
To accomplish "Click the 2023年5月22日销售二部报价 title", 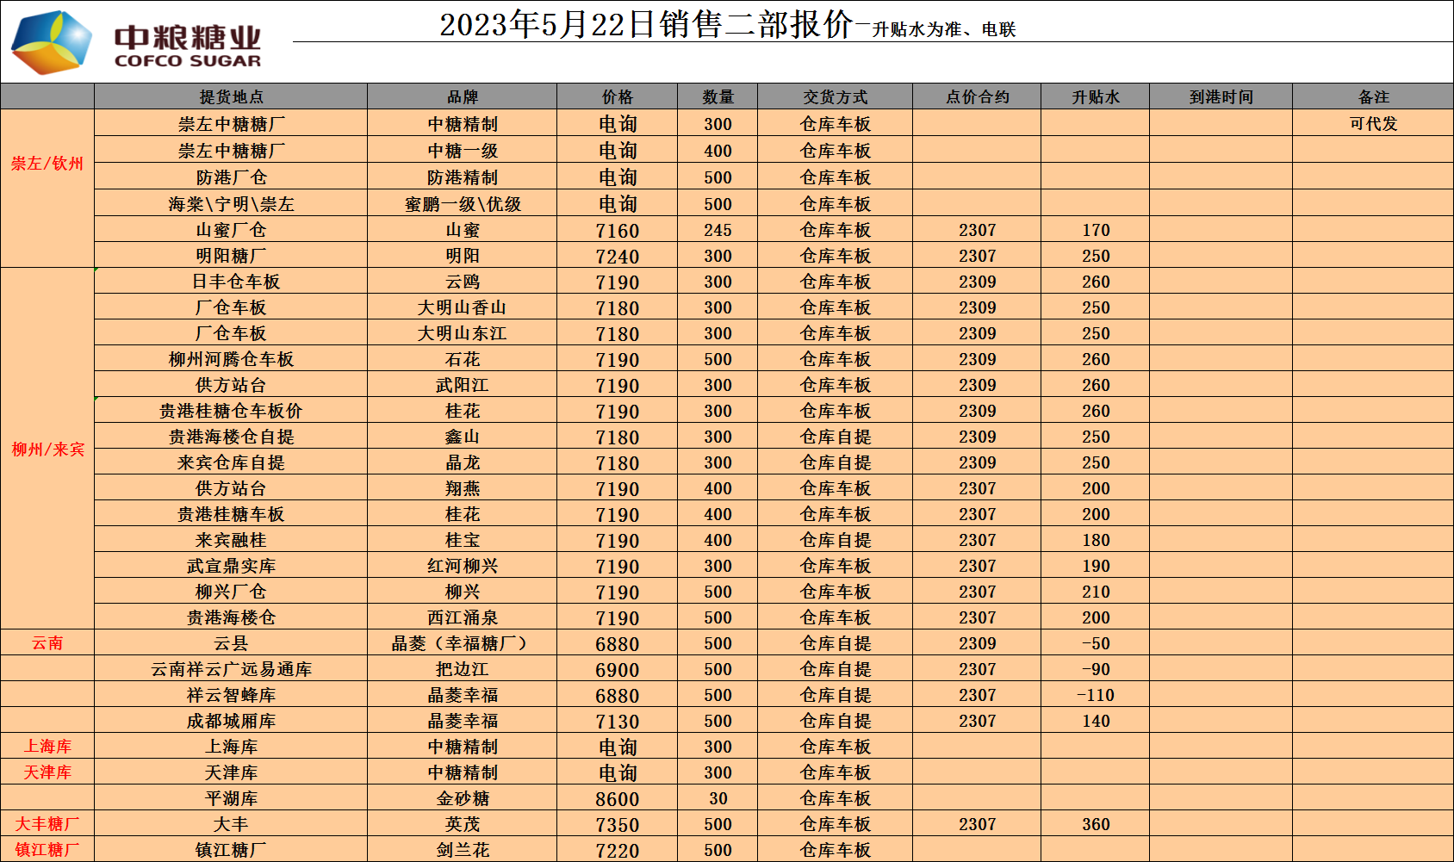I will pyautogui.click(x=646, y=25).
